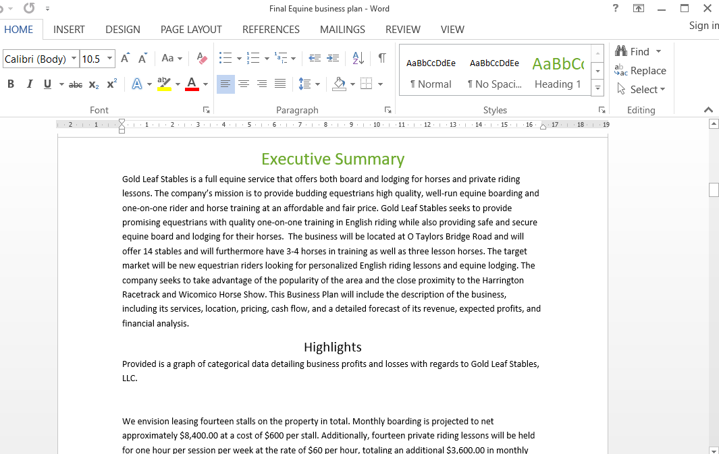Click the vertical scrollbar thumb
This screenshot has width=719, height=454.
tap(714, 190)
